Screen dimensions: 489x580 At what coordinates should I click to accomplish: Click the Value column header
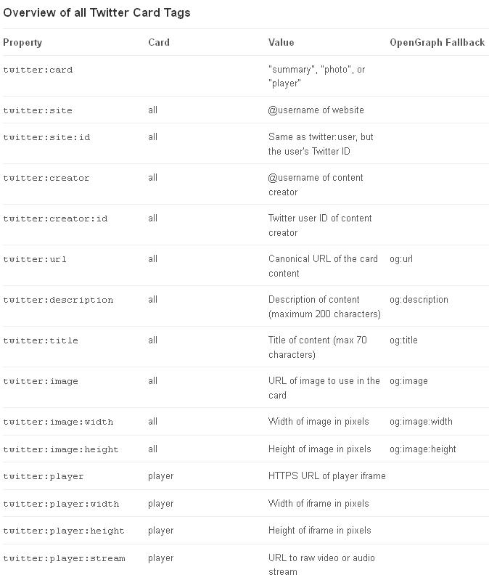(281, 42)
